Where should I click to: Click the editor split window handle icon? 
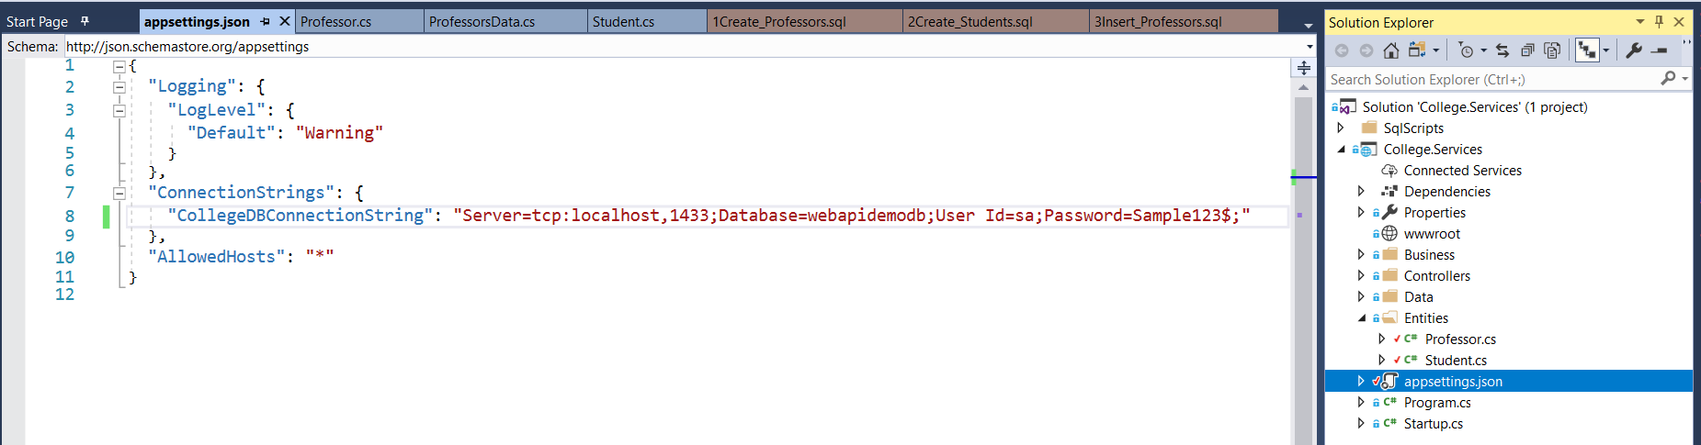pyautogui.click(x=1303, y=68)
